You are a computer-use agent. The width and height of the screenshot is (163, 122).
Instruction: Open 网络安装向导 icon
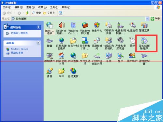(61, 59)
